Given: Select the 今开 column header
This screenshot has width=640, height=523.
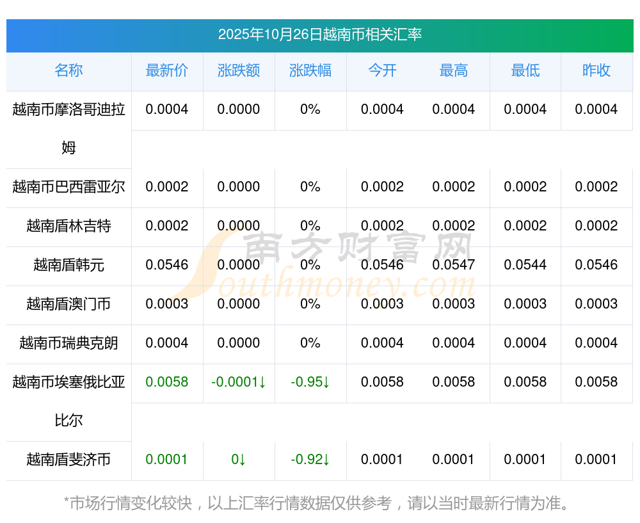Looking at the screenshot, I should (x=382, y=71).
